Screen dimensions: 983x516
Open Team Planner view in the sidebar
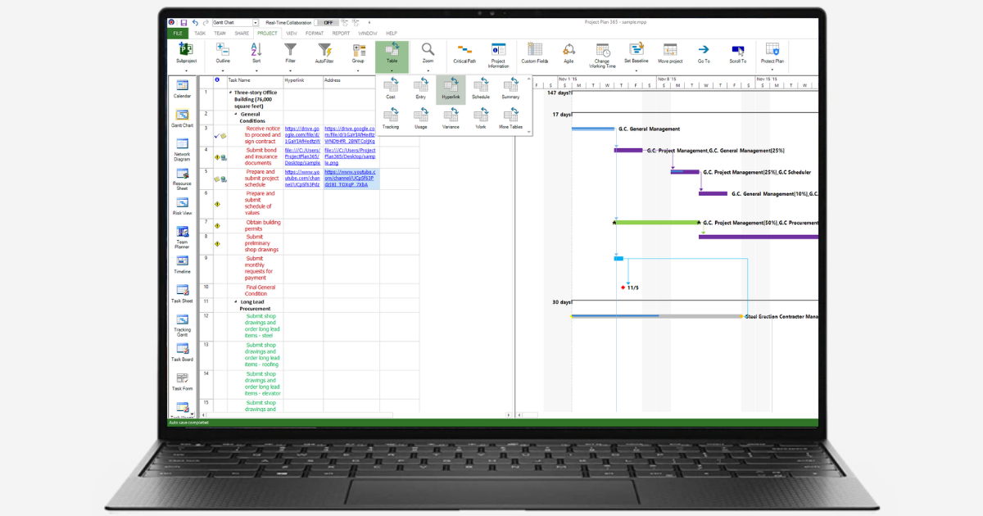[182, 237]
